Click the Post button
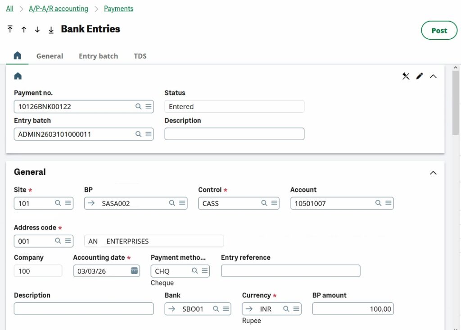Image resolution: width=461 pixels, height=330 pixels. (439, 31)
